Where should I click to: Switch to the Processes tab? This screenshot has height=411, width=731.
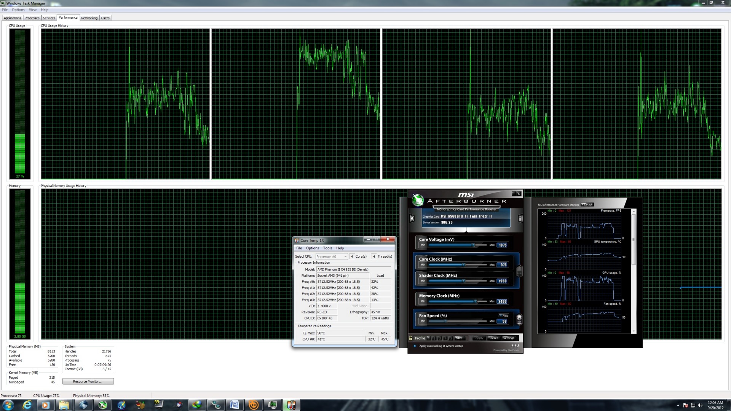[x=32, y=18]
